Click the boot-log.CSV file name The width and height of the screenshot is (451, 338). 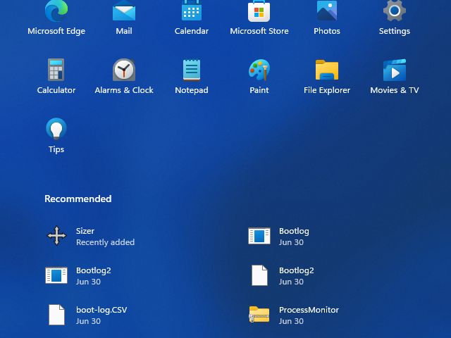click(101, 310)
